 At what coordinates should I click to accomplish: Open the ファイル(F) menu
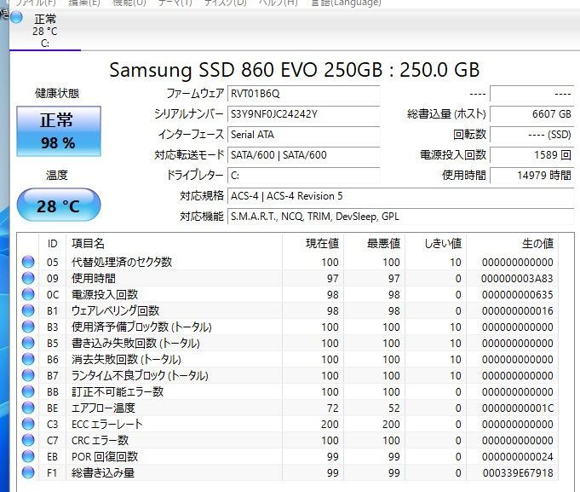36,3
